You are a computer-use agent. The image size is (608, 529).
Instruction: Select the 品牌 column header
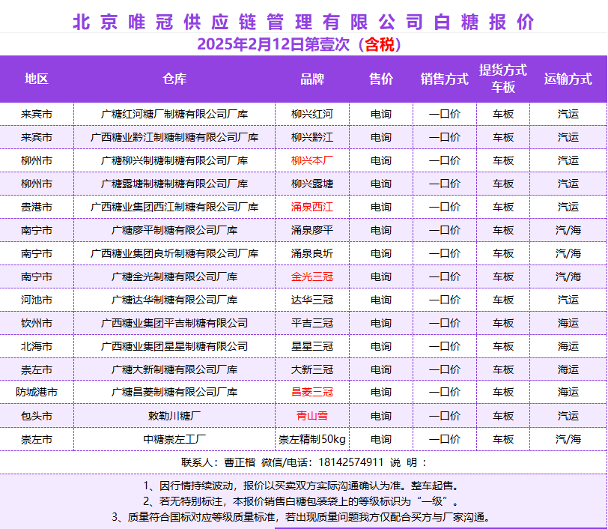pyautogui.click(x=312, y=79)
